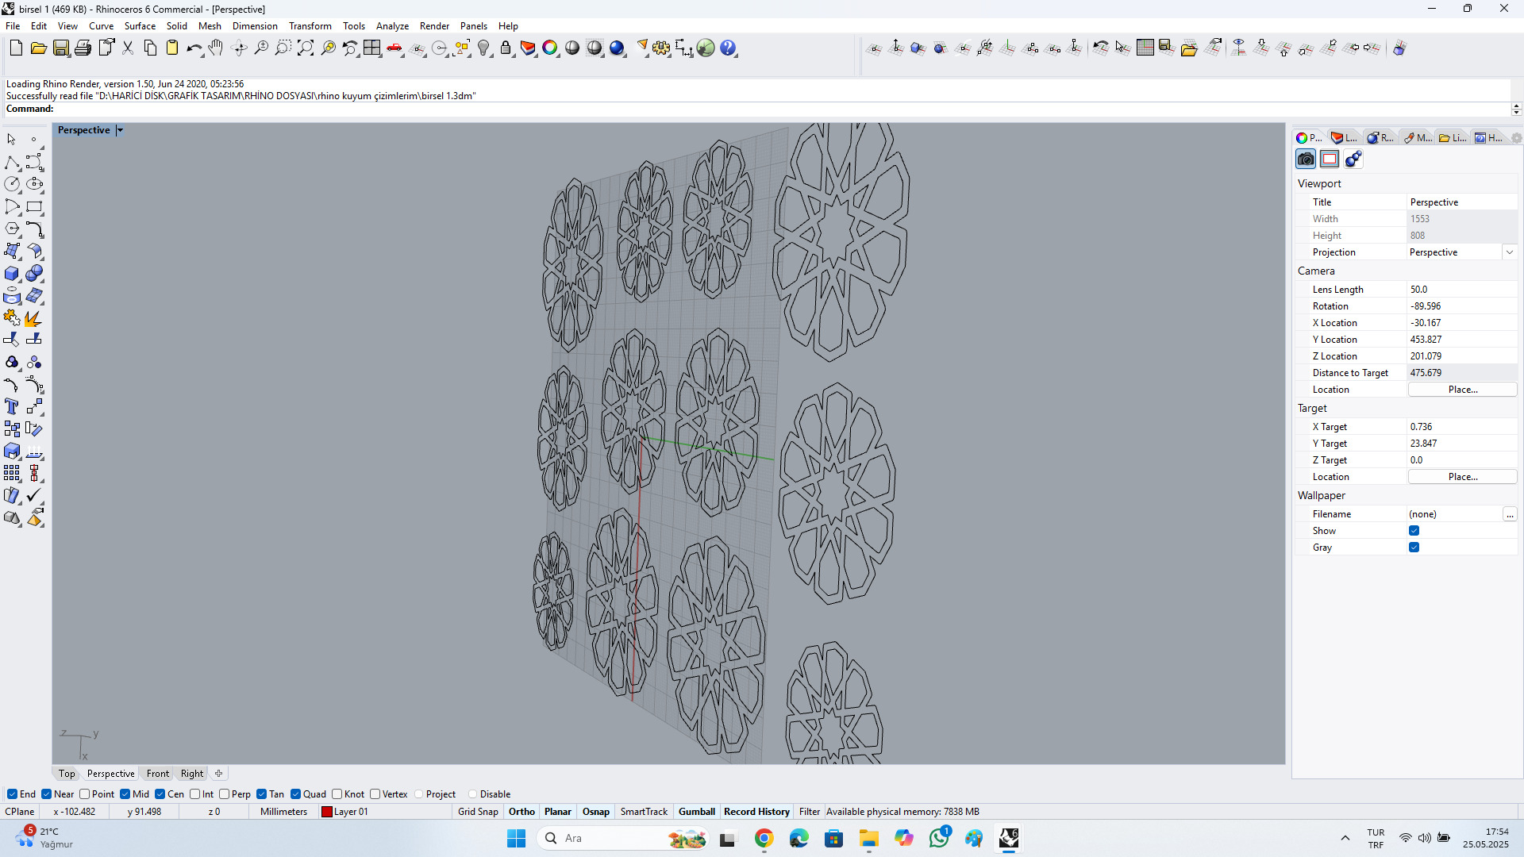1524x857 pixels.
Task: Click Target Location Place button
Action: [1462, 477]
